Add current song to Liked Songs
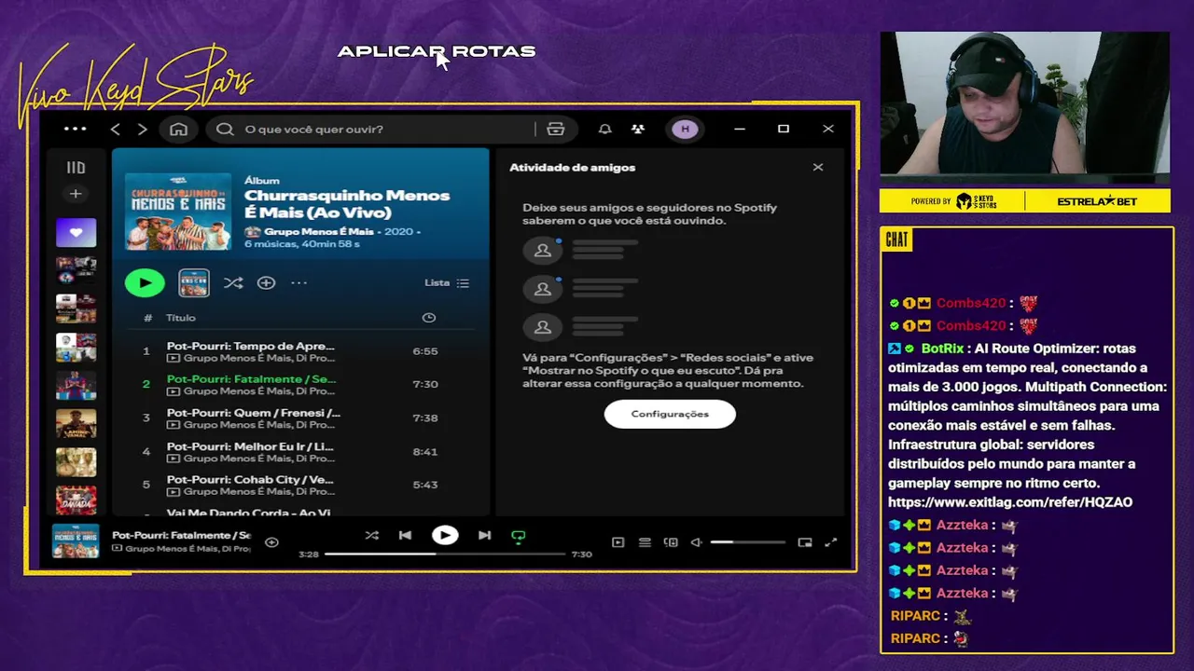1194x671 pixels. tap(271, 542)
